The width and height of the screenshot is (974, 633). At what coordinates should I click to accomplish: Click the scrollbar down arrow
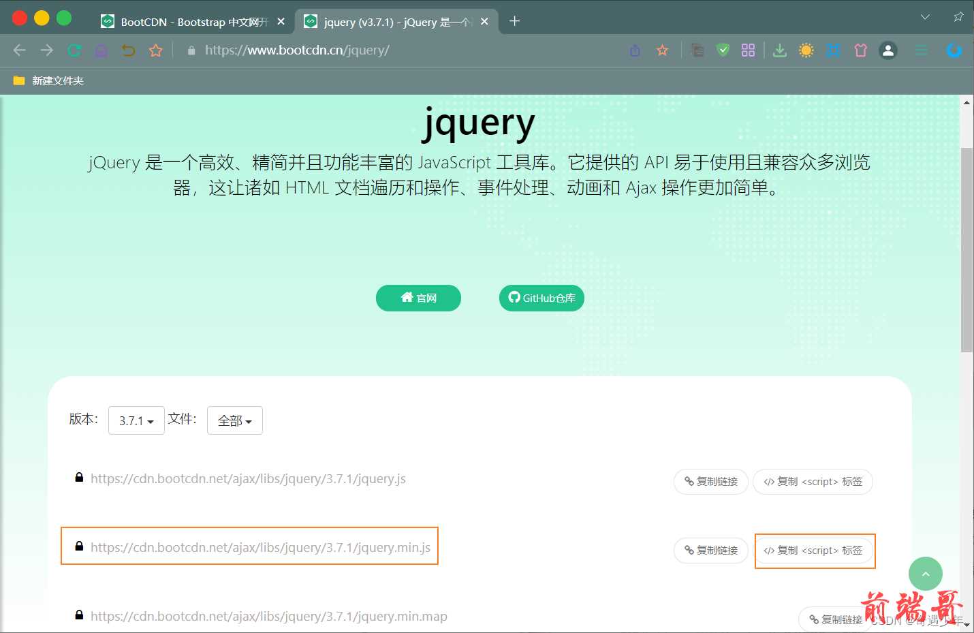tap(967, 624)
